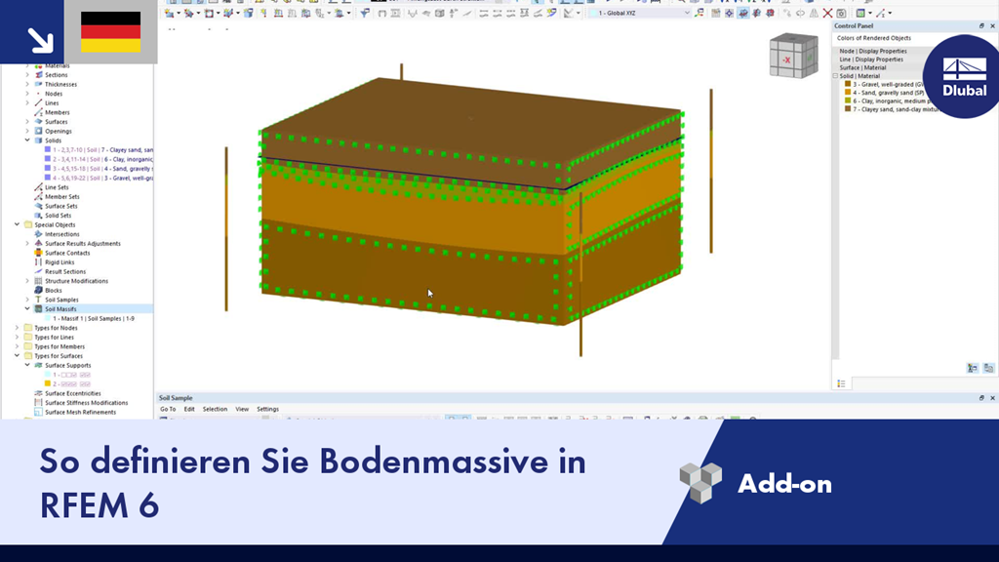Click the Control Panel float window icon
This screenshot has width=999, height=562.
coord(981,26)
